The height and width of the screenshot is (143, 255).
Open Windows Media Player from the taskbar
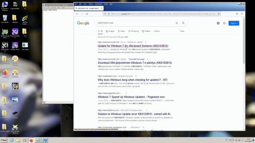pos(25,140)
